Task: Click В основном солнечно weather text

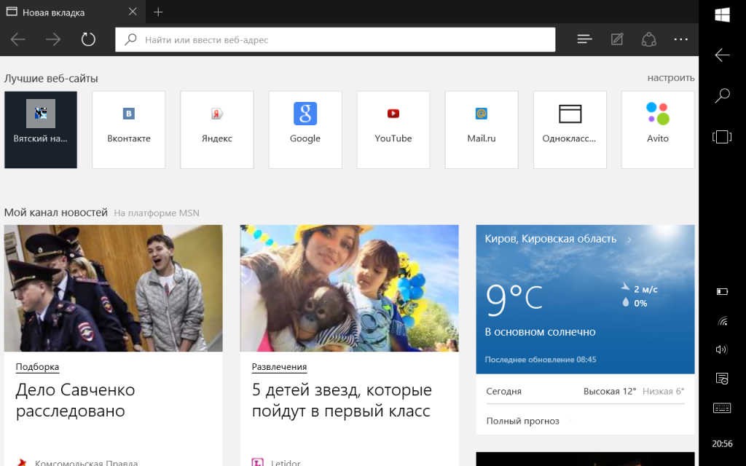Action: (x=540, y=332)
